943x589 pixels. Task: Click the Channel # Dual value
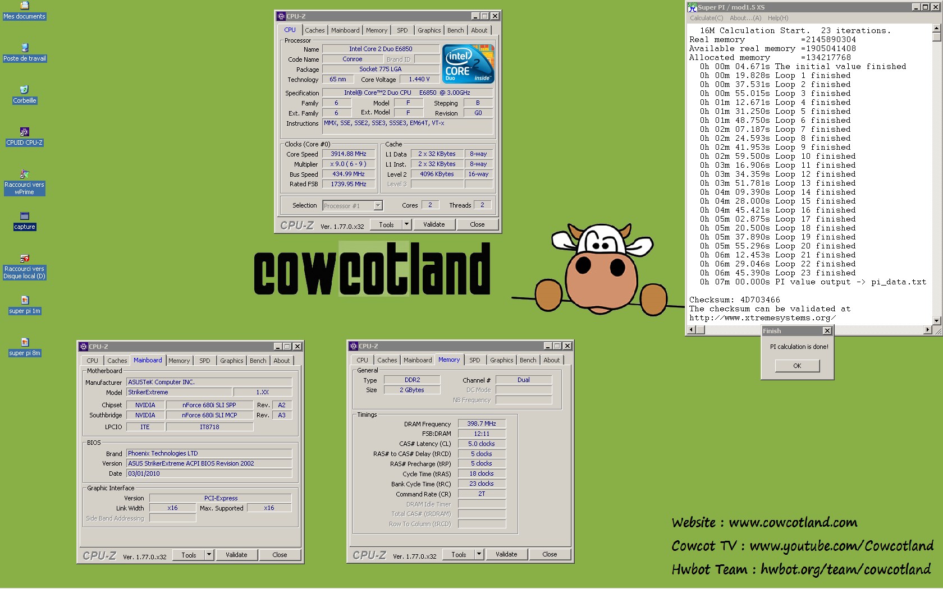pos(524,380)
